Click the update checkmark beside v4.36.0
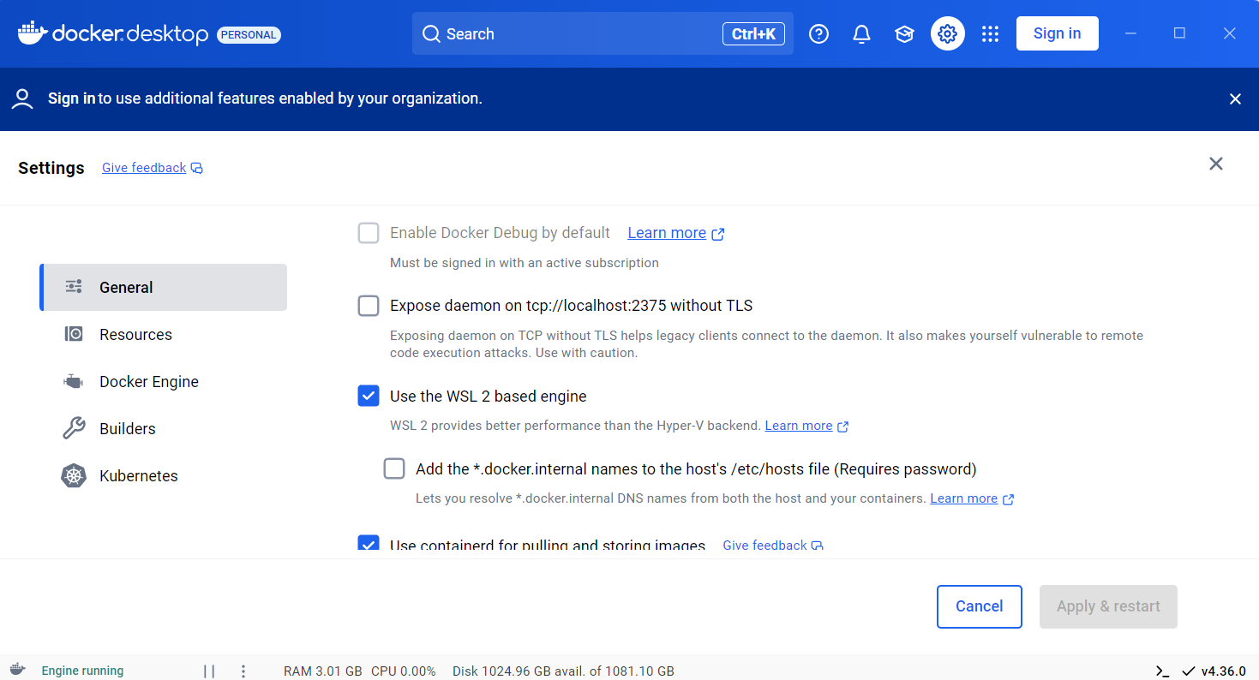 pyautogui.click(x=1189, y=671)
